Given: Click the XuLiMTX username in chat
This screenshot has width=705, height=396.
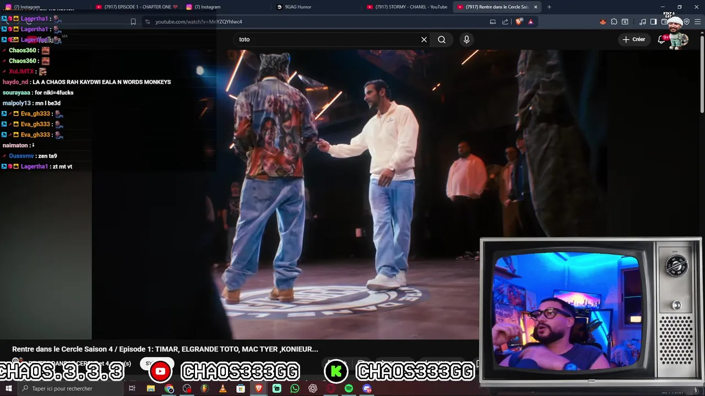Looking at the screenshot, I should [x=21, y=71].
